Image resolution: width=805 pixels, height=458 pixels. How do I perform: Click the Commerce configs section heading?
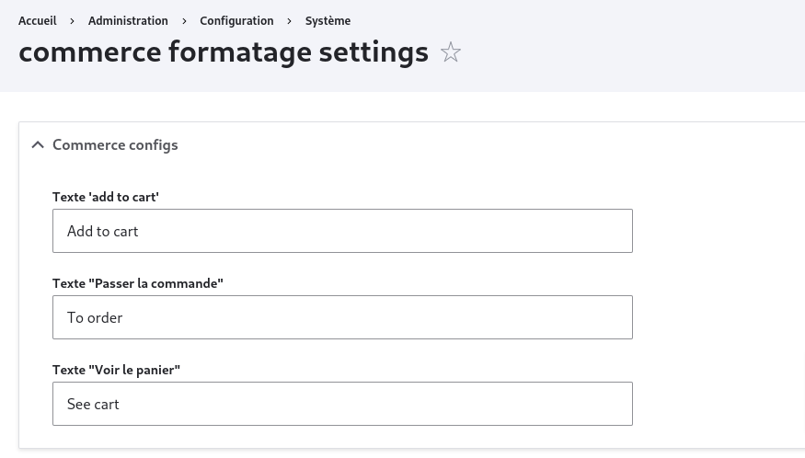(x=115, y=144)
